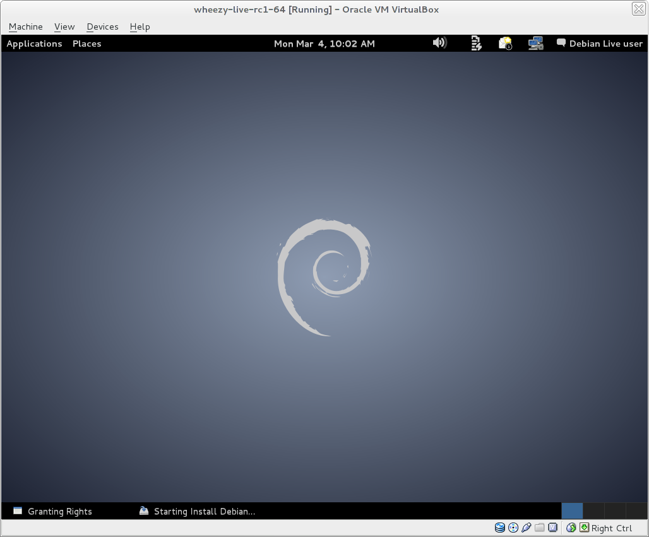Click the mouse integration globe icon

point(571,528)
